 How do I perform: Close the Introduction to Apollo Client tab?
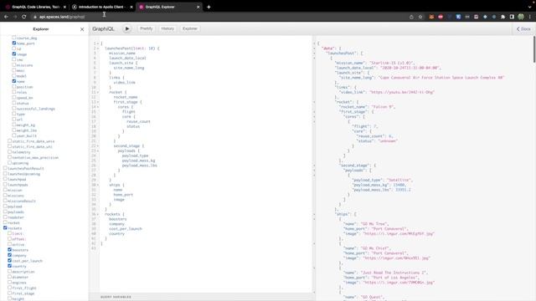[x=131, y=7]
